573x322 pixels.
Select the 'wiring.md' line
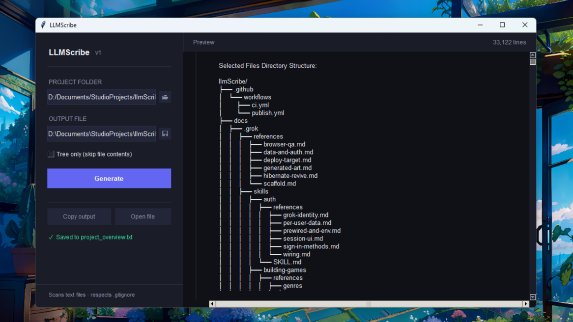click(x=296, y=254)
